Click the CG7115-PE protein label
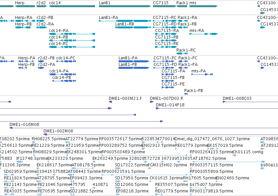 pos(173,84)
